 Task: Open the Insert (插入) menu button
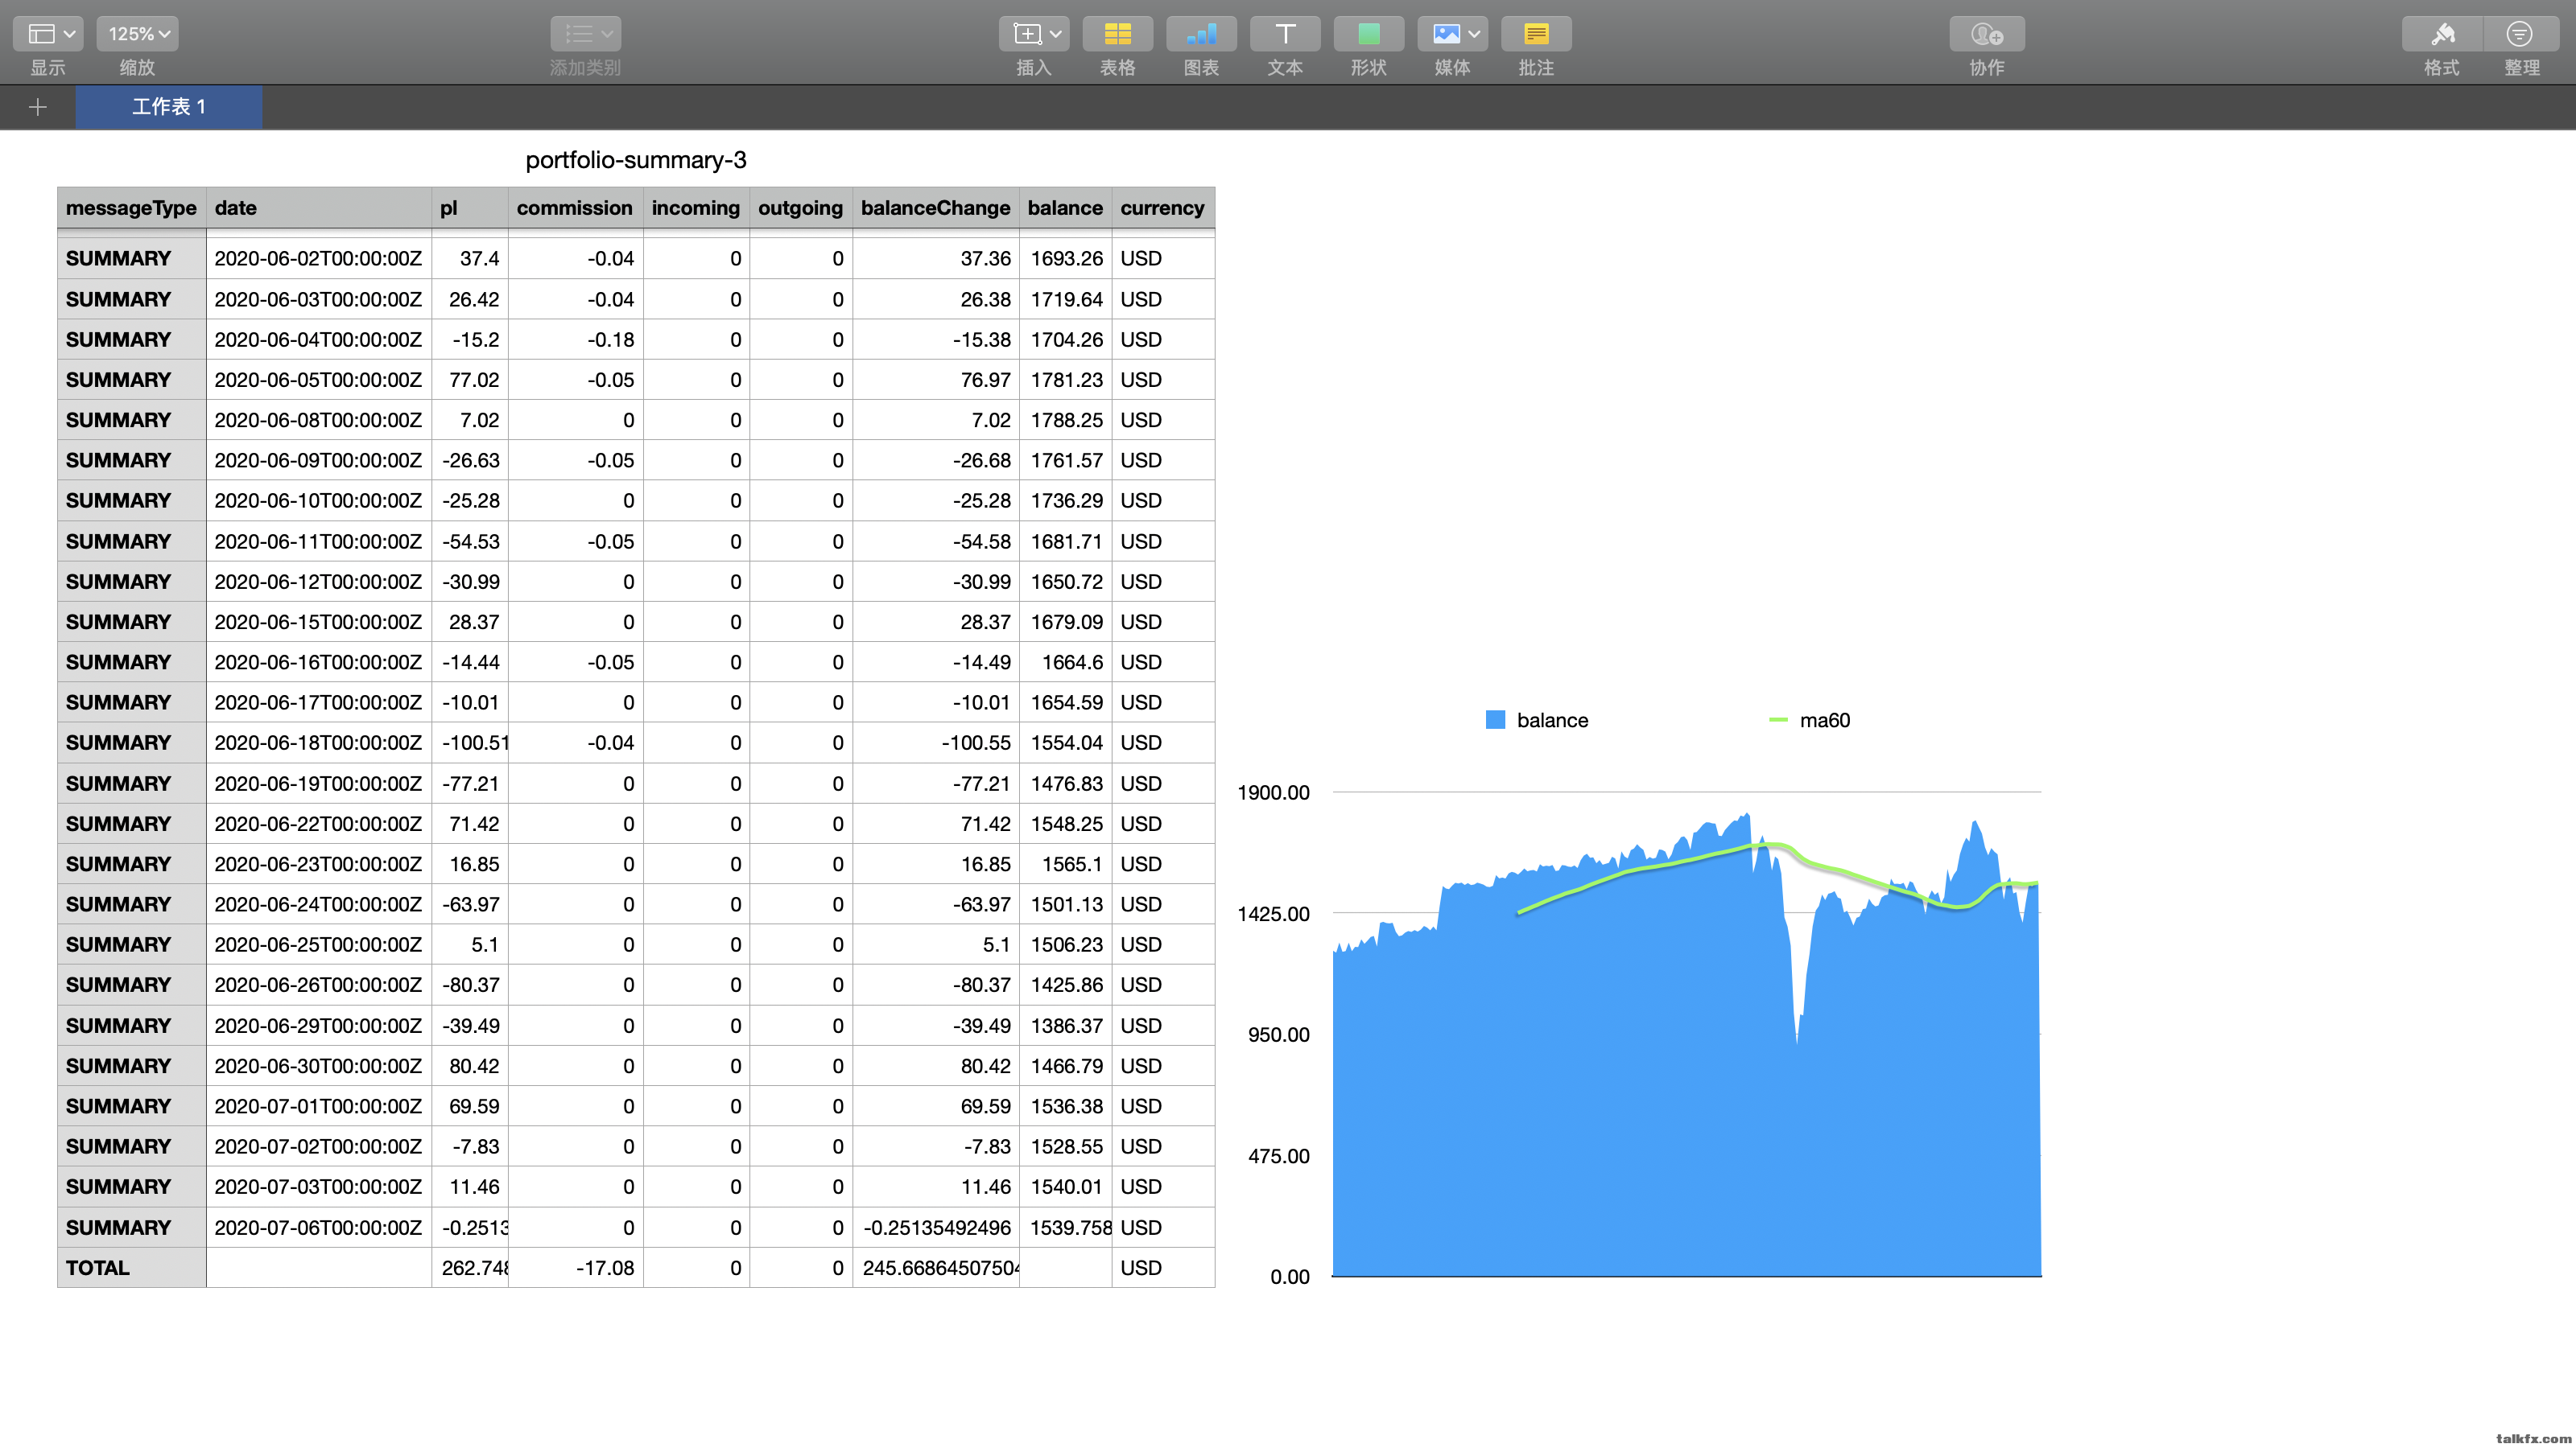point(1034,34)
